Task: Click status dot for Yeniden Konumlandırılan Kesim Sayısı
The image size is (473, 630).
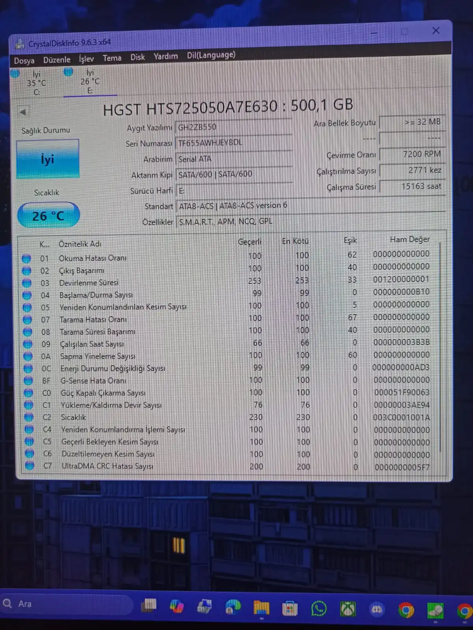Action: click(x=27, y=308)
